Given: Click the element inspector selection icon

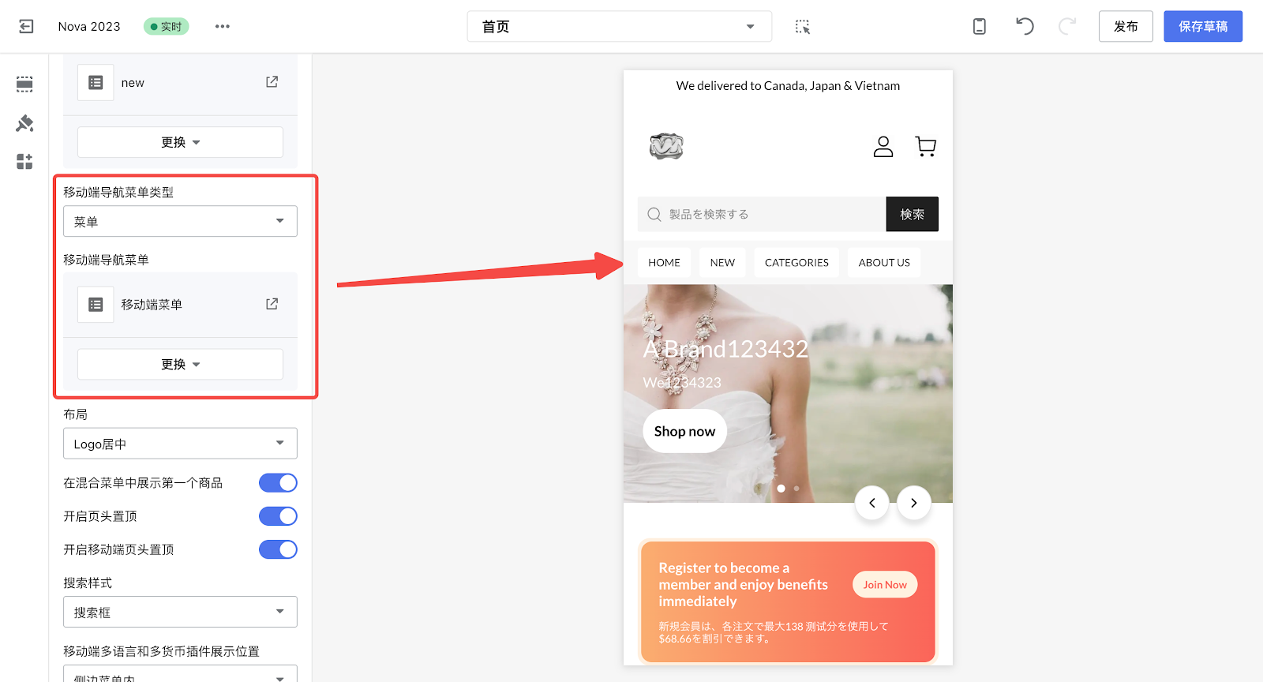Looking at the screenshot, I should (x=803, y=27).
